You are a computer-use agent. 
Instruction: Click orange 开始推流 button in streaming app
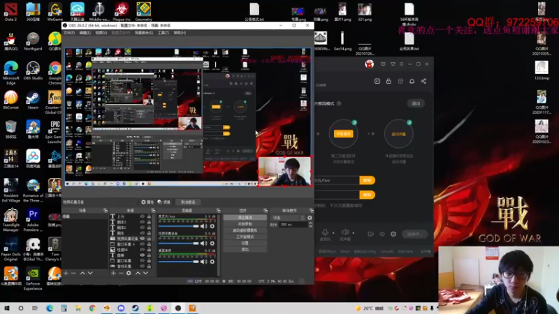tap(343, 134)
